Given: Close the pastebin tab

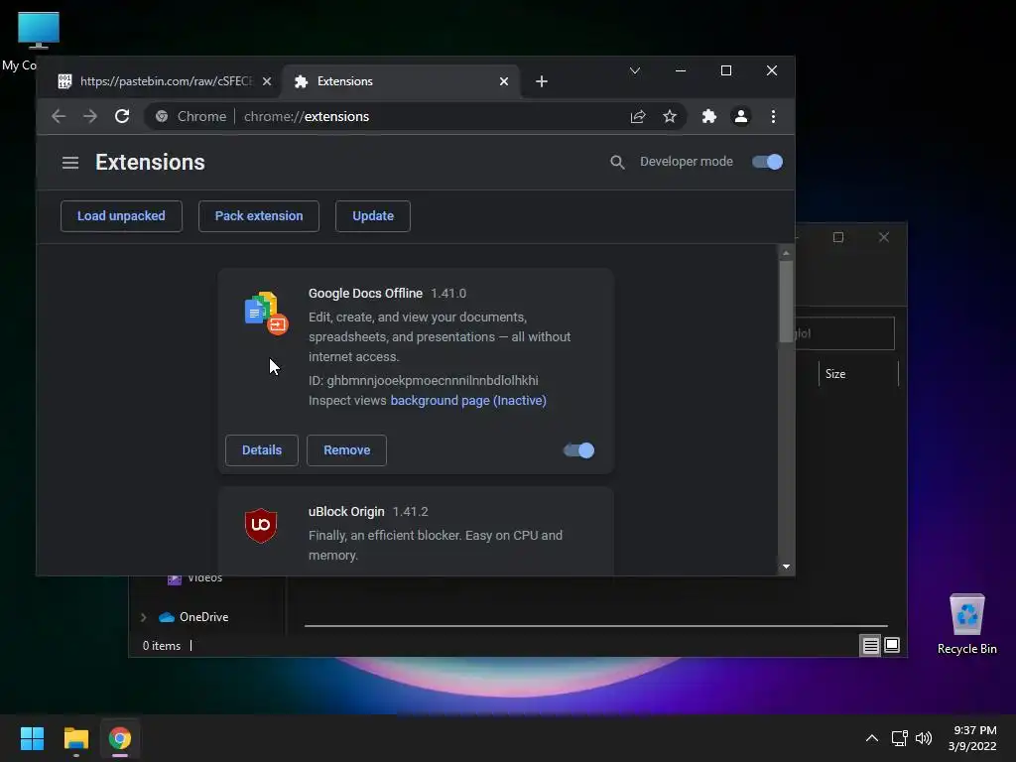Looking at the screenshot, I should point(266,81).
